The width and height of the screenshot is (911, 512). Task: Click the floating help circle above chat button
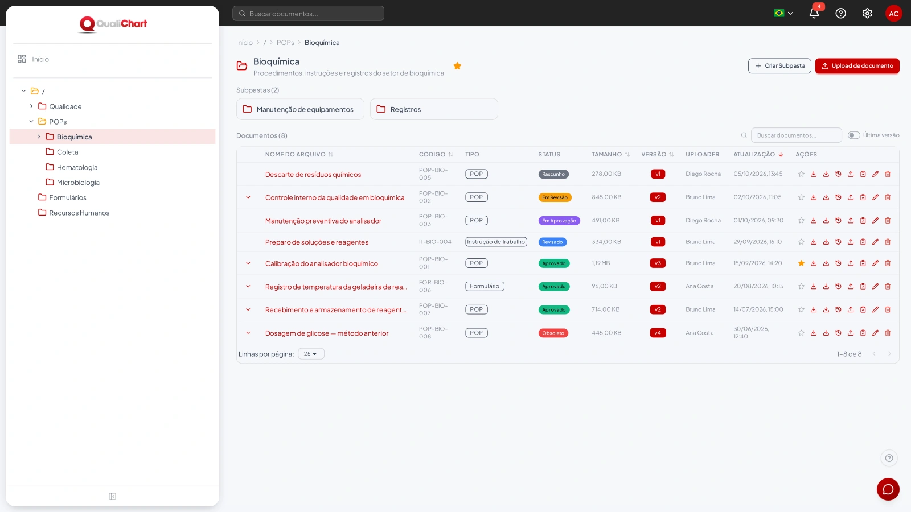pyautogui.click(x=889, y=458)
